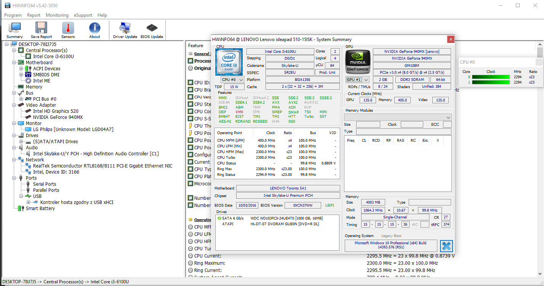This screenshot has width=544, height=286.
Task: Click the audio controller speaker icon
Action: coord(28,154)
